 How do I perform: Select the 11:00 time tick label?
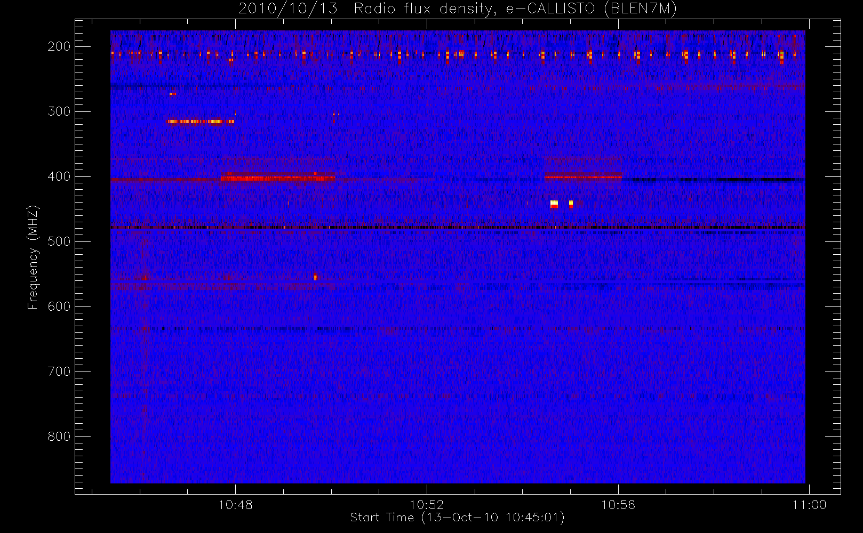click(x=810, y=505)
